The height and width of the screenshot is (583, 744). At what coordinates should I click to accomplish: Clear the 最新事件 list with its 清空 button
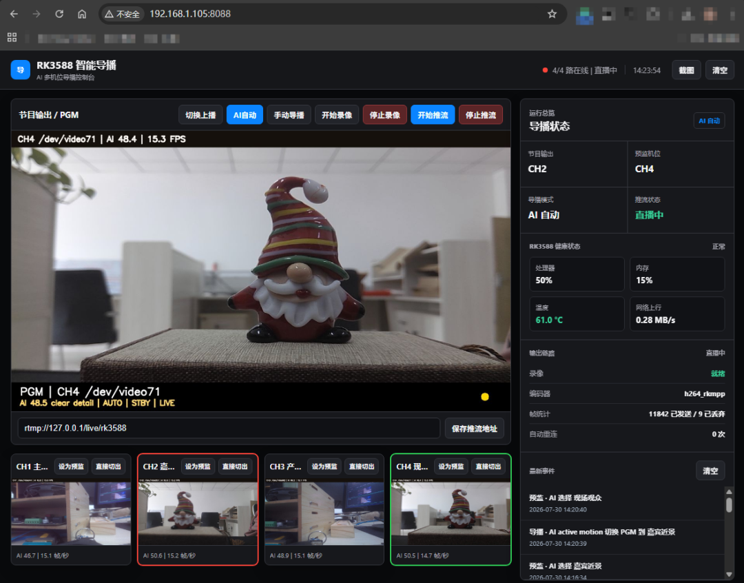coord(710,471)
